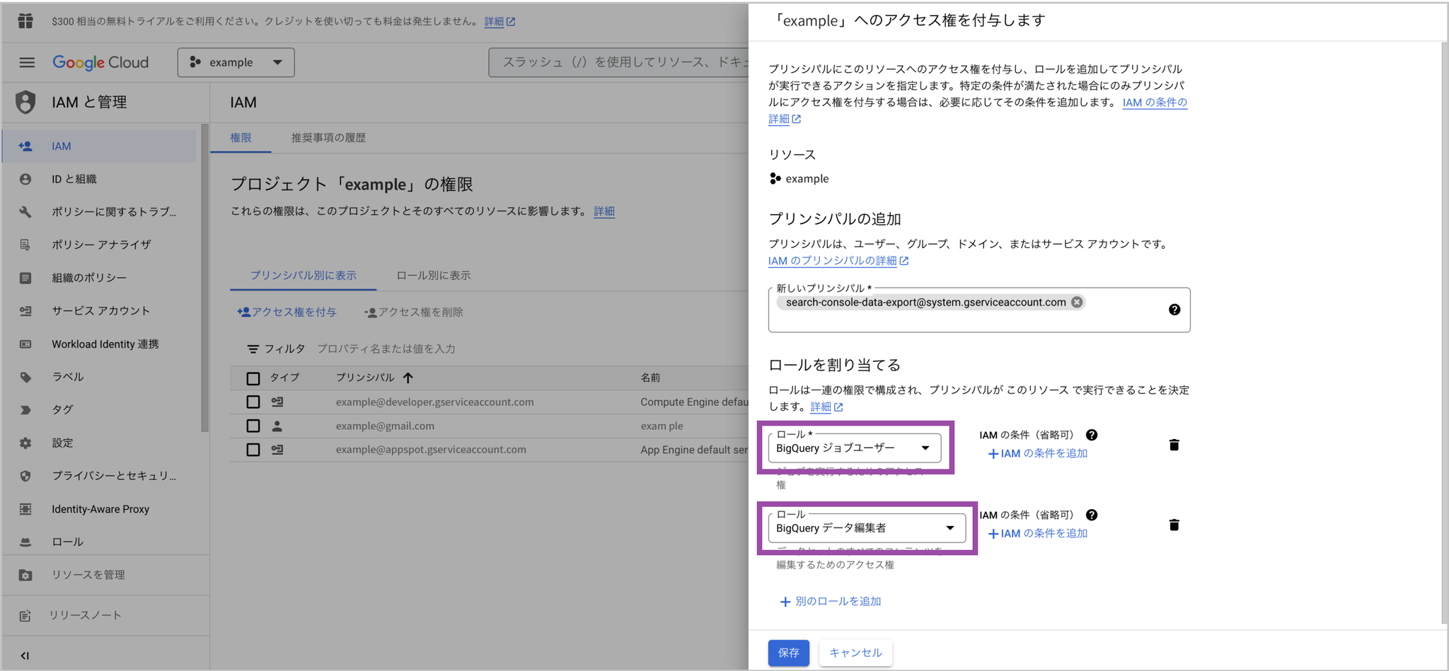Click the タグ sidebar icon
This screenshot has height=671, width=1449.
[x=25, y=409]
